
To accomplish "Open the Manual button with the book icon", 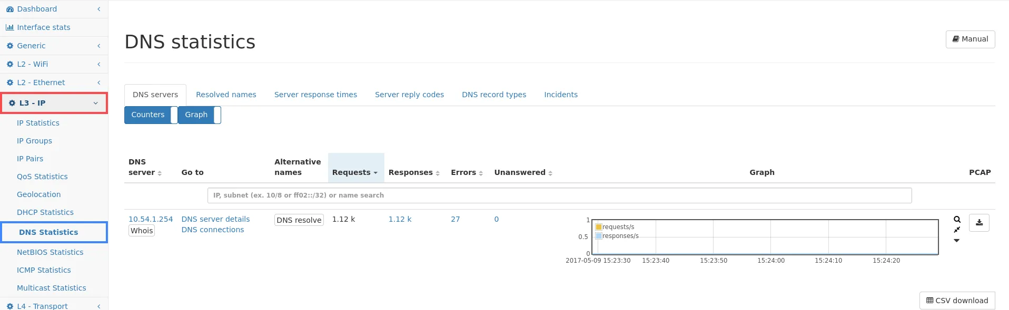I will 970,39.
